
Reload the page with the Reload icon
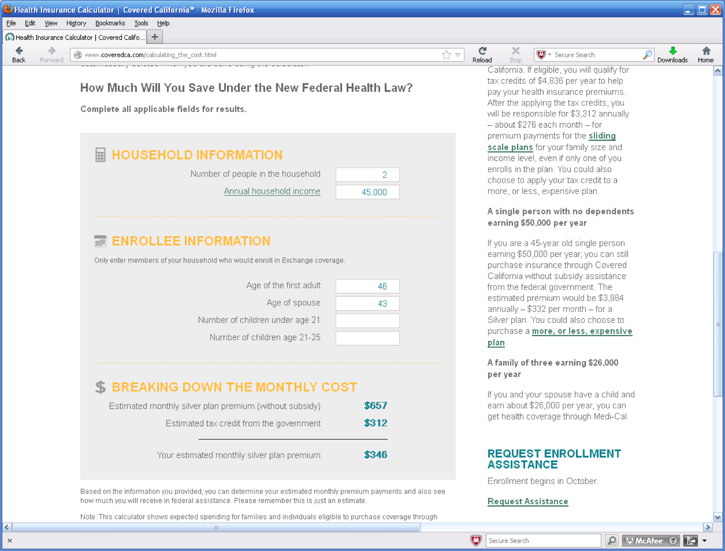[482, 54]
